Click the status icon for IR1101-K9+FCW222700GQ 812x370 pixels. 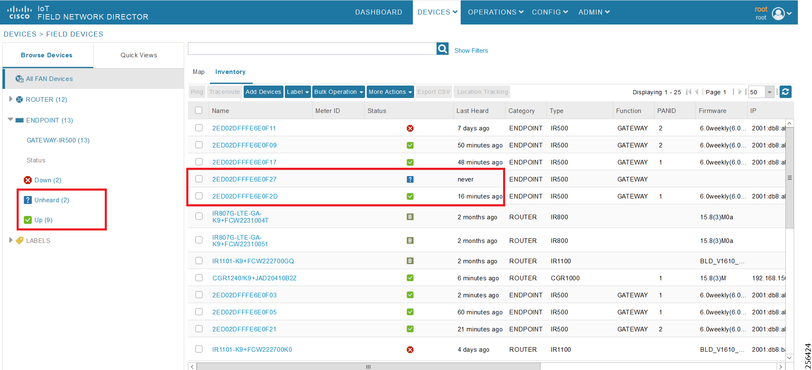[x=410, y=261]
